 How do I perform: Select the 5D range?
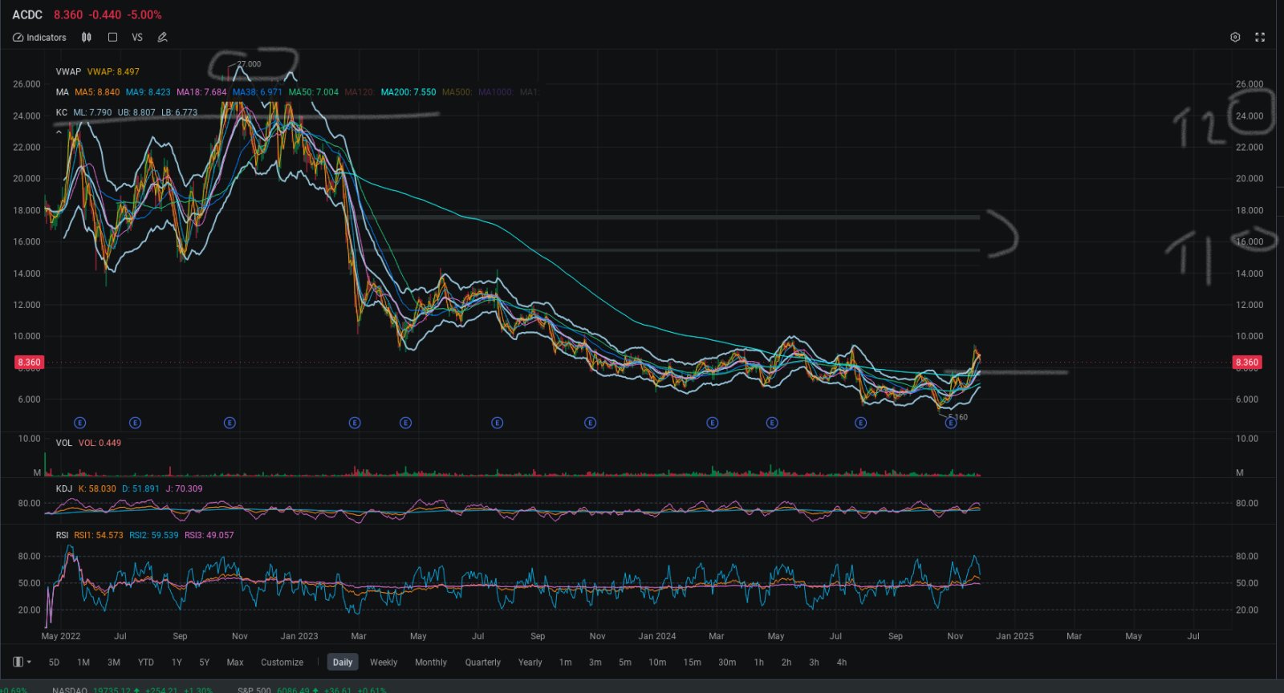[x=54, y=663]
